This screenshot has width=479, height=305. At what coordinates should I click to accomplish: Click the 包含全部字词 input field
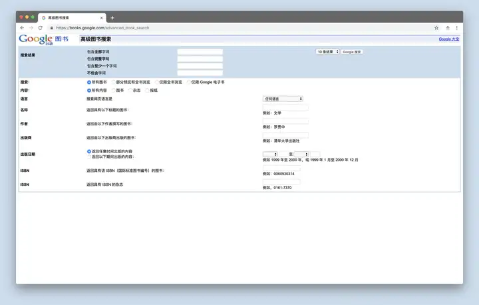coord(200,52)
